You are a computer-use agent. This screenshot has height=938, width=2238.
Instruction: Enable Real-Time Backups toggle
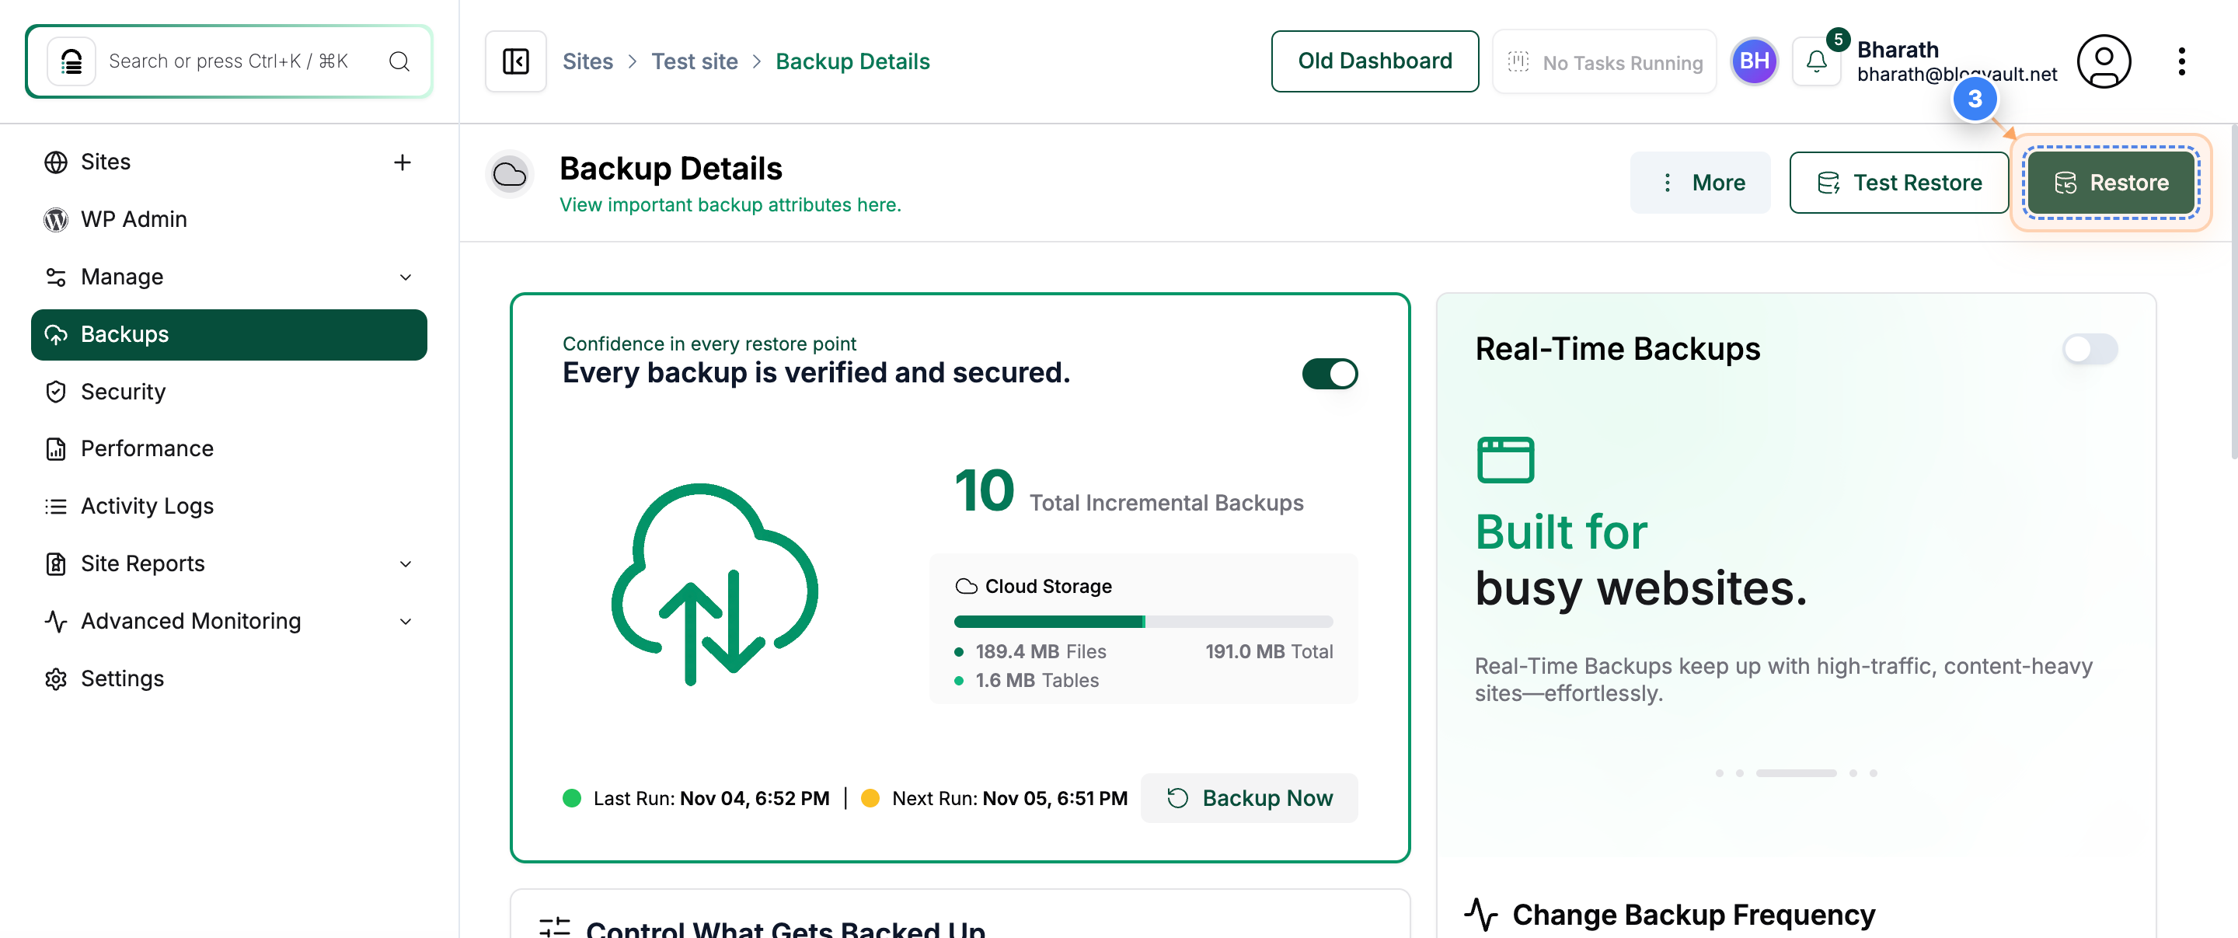tap(2089, 349)
